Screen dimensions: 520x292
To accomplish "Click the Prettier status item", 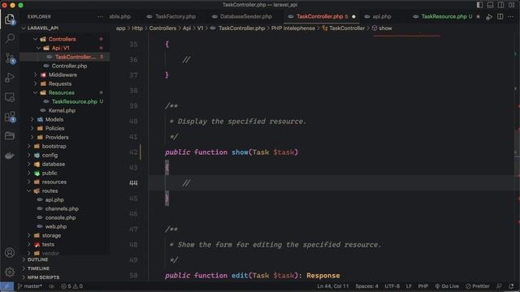I will (478, 286).
